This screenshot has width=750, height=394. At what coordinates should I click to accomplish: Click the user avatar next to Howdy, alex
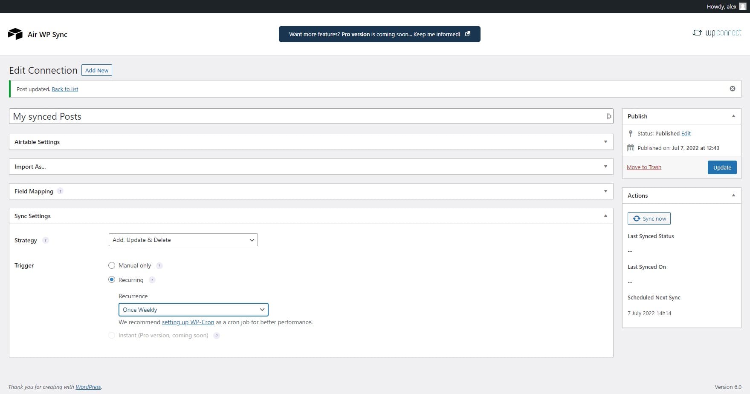click(743, 6)
